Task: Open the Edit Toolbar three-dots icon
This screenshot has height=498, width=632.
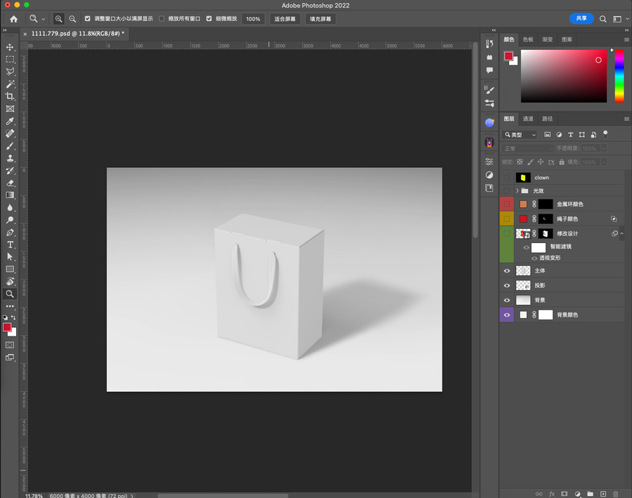Action: pyautogui.click(x=10, y=306)
